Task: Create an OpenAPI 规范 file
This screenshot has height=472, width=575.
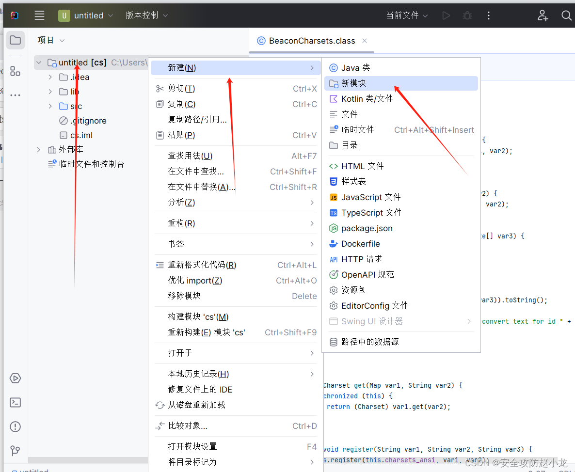Action: [x=401, y=274]
